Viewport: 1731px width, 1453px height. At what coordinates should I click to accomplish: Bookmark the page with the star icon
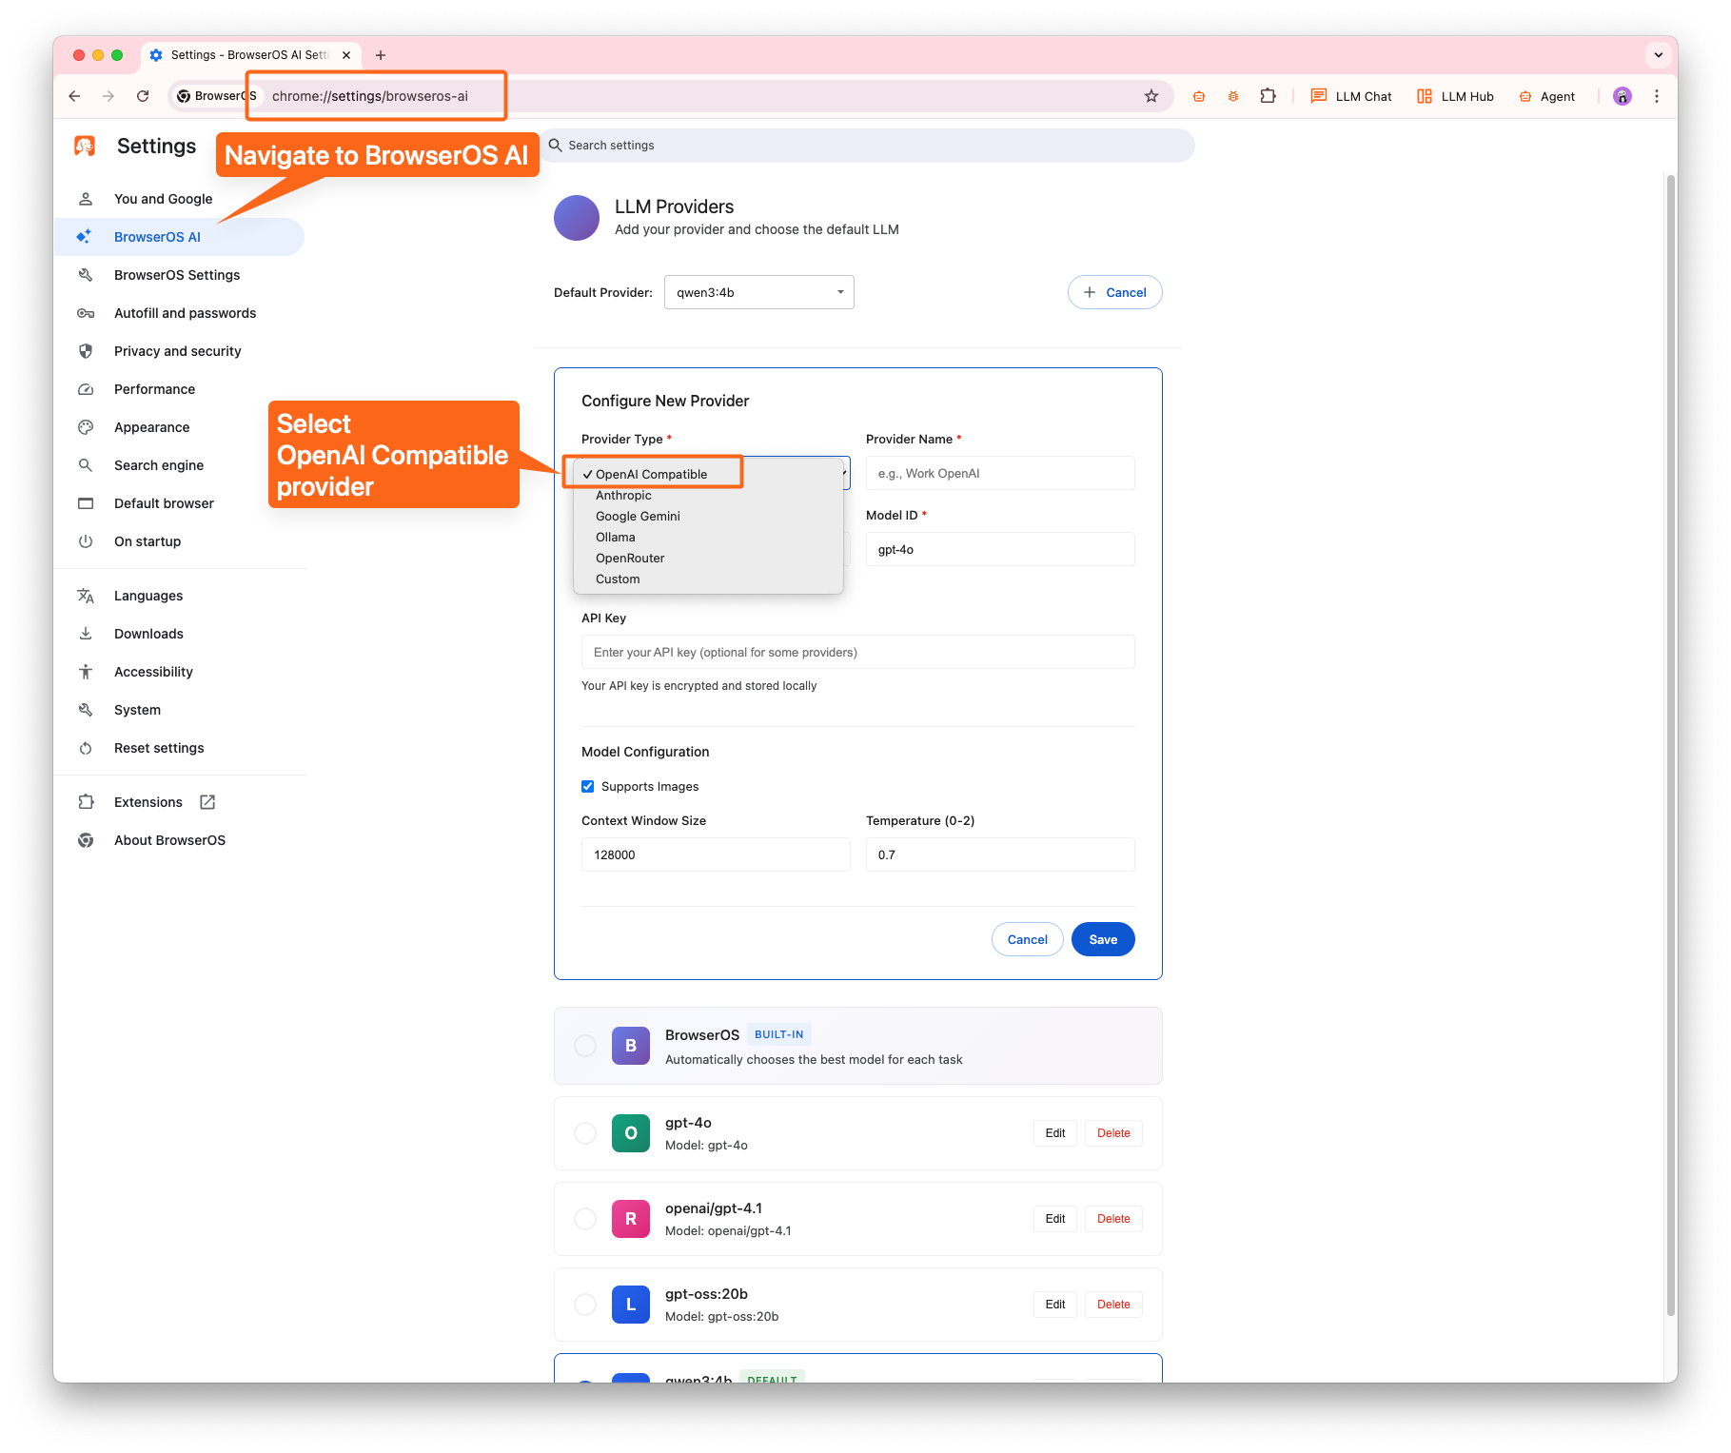1151,95
